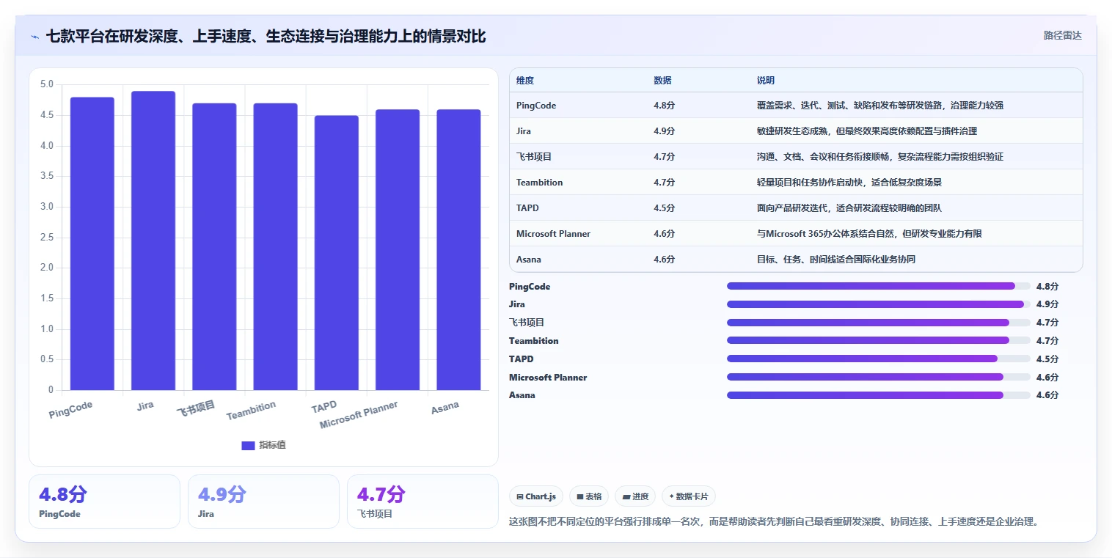Click the Jira bar in the chart
This screenshot has width=1112, height=558.
point(153,241)
